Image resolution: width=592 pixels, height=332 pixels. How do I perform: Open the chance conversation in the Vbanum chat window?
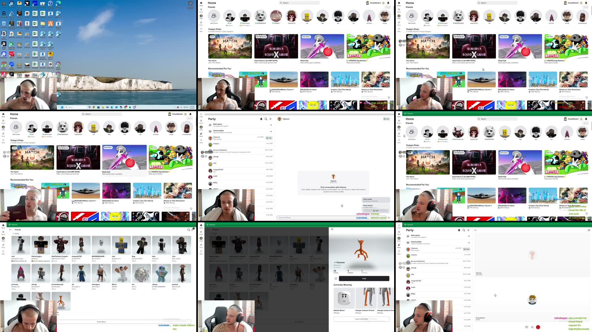[x=241, y=144]
